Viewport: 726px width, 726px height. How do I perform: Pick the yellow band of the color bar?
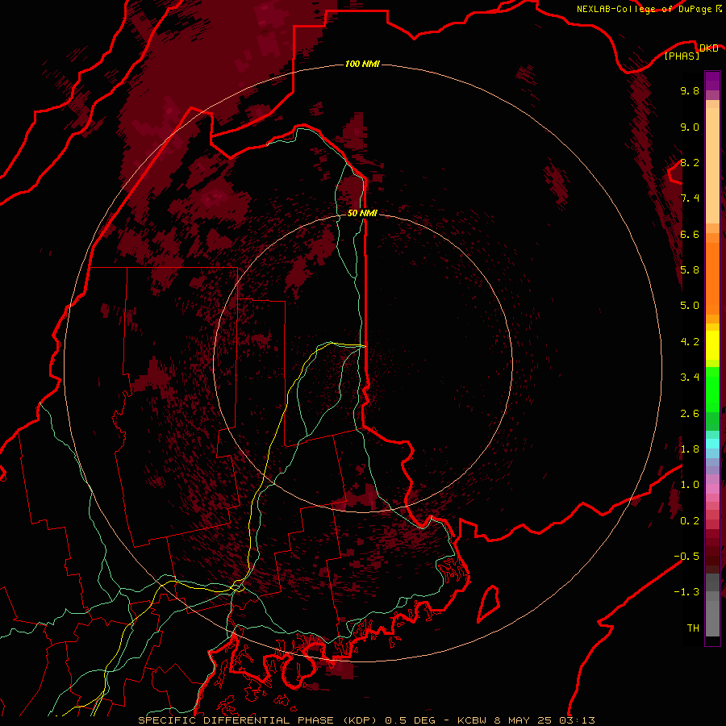click(712, 345)
